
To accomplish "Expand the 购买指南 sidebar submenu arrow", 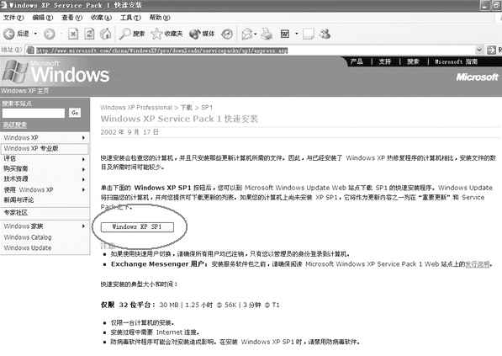I will tap(83, 169).
